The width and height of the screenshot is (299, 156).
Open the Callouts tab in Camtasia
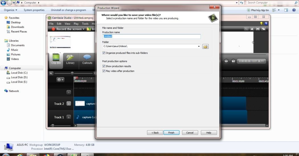coord(87,59)
